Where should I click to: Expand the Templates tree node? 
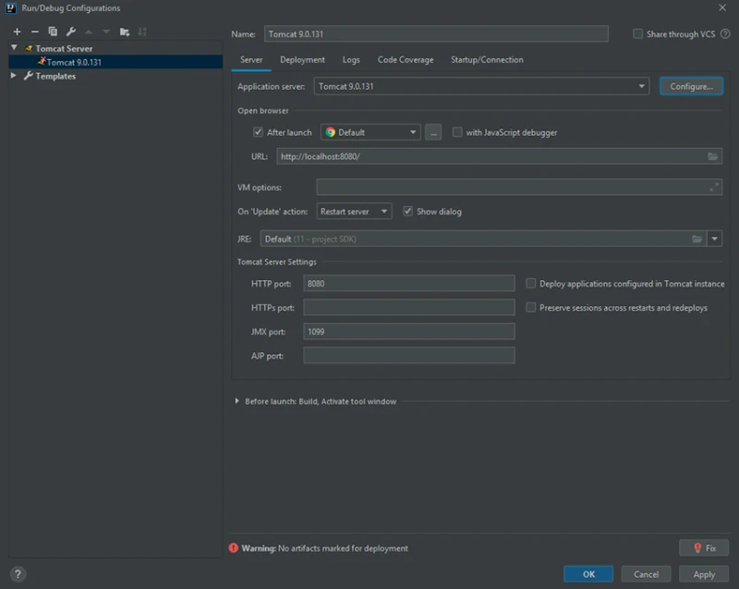[x=14, y=76]
